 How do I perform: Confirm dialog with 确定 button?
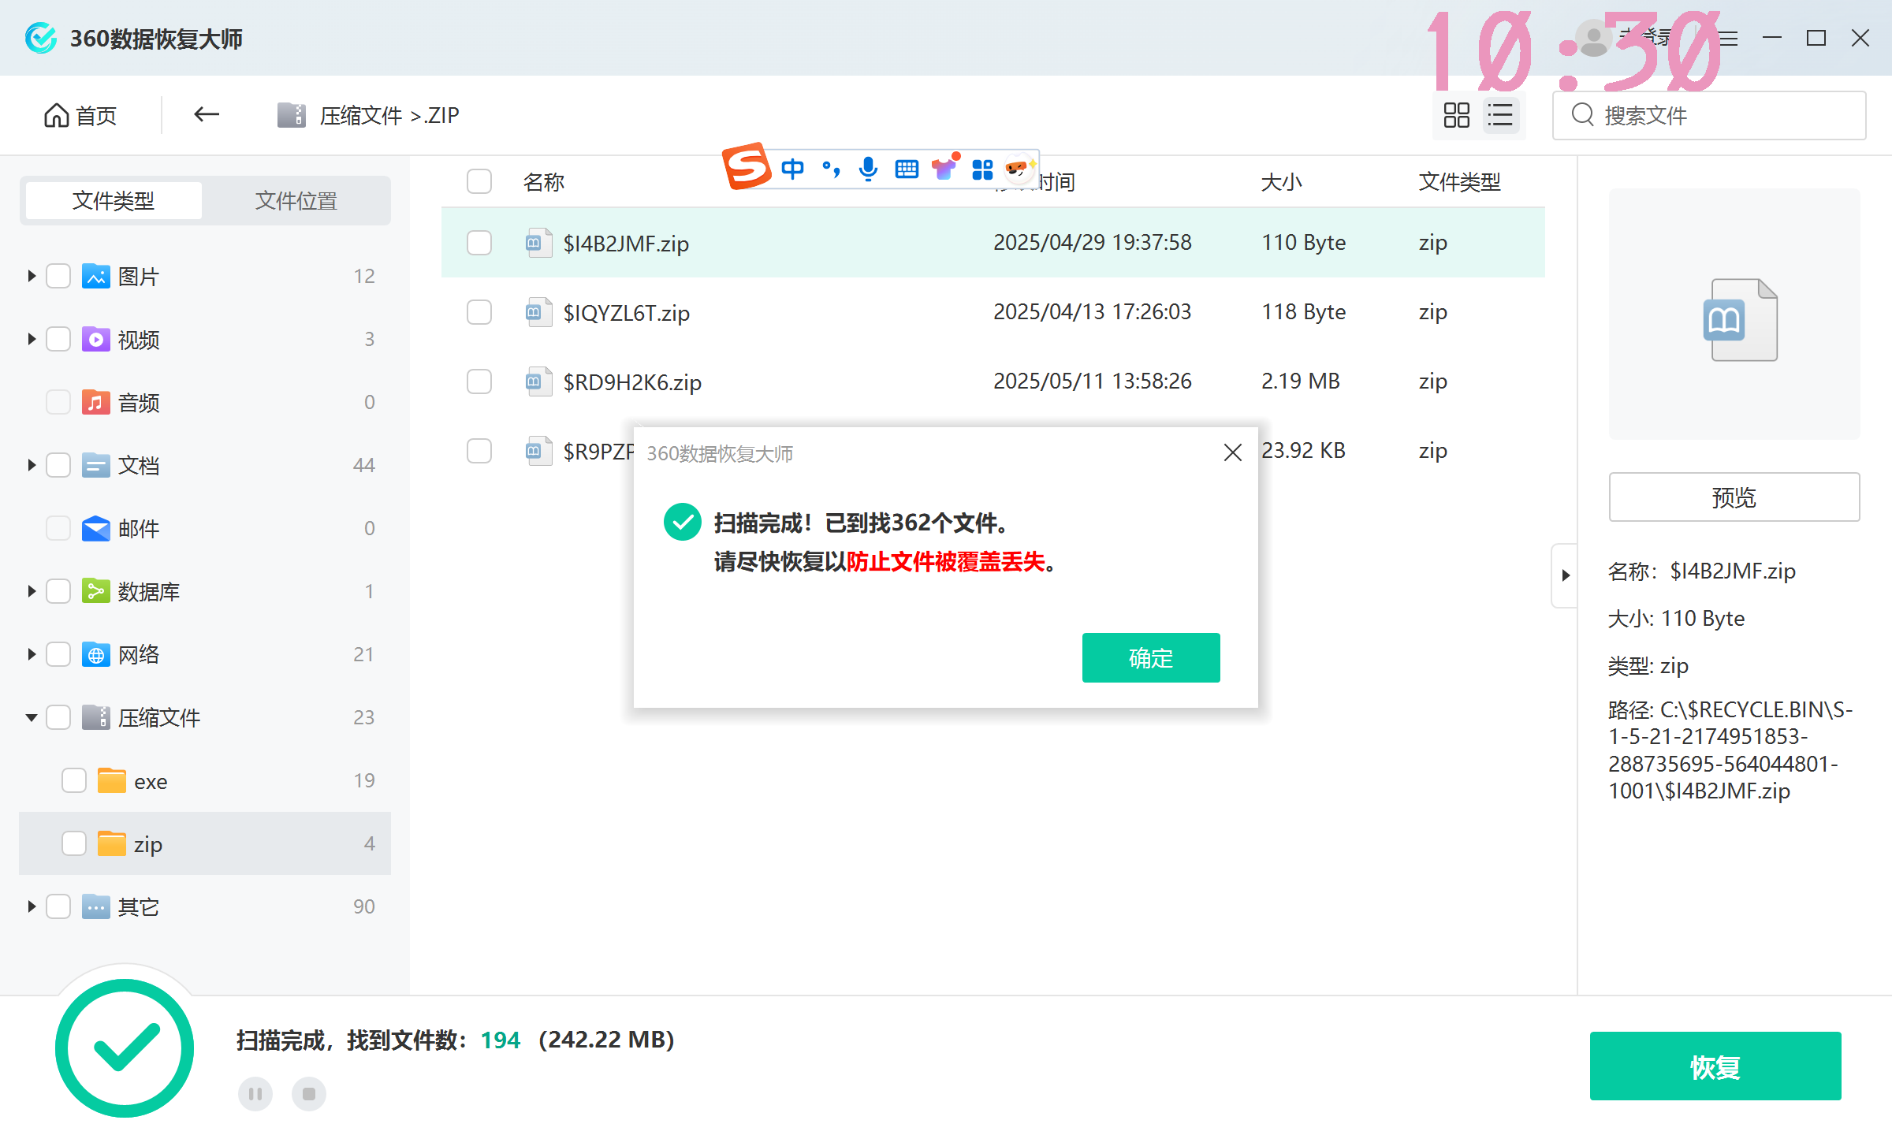tap(1150, 658)
